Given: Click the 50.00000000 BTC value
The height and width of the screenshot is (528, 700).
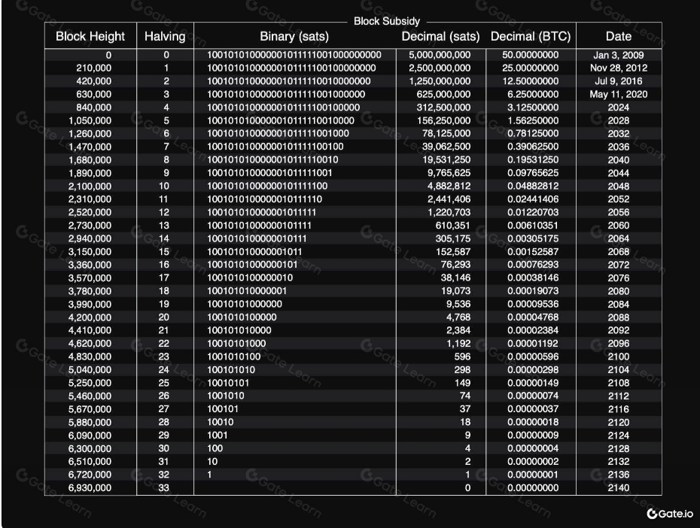Looking at the screenshot, I should [531, 56].
